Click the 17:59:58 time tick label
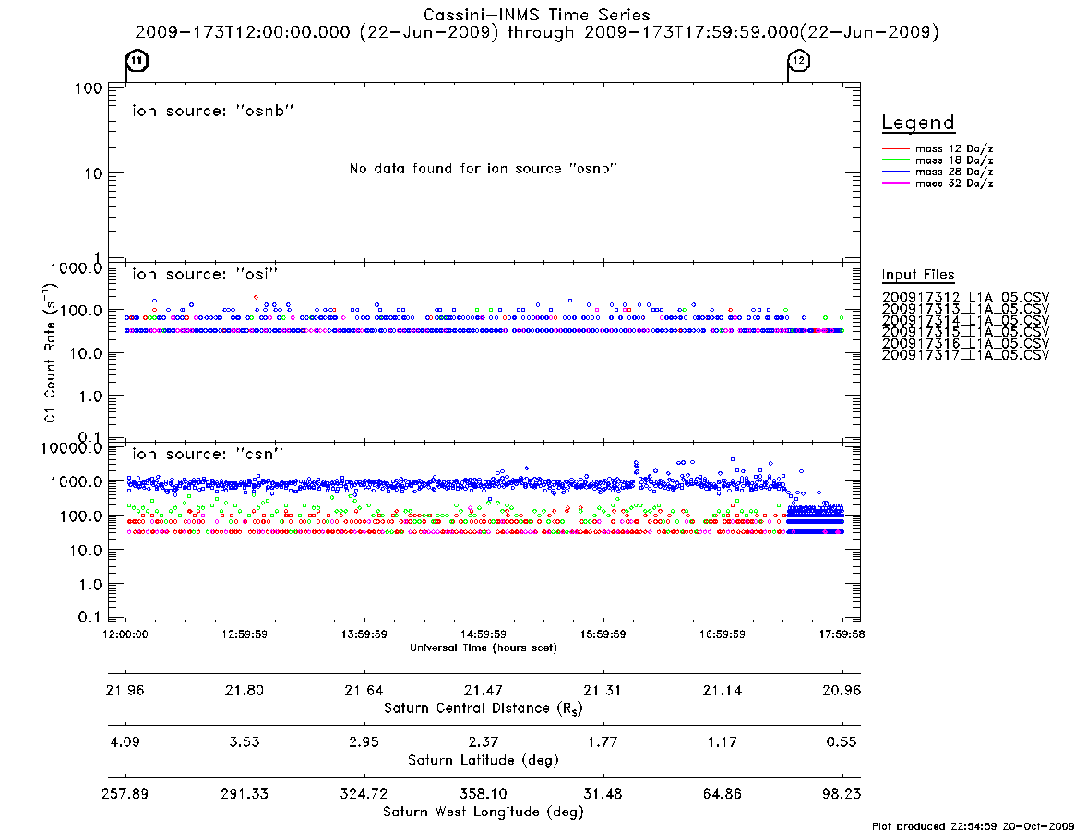 [842, 634]
